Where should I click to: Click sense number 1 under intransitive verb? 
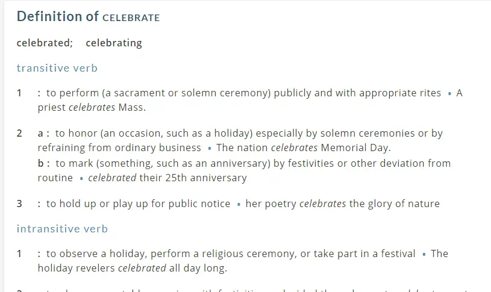click(19, 253)
